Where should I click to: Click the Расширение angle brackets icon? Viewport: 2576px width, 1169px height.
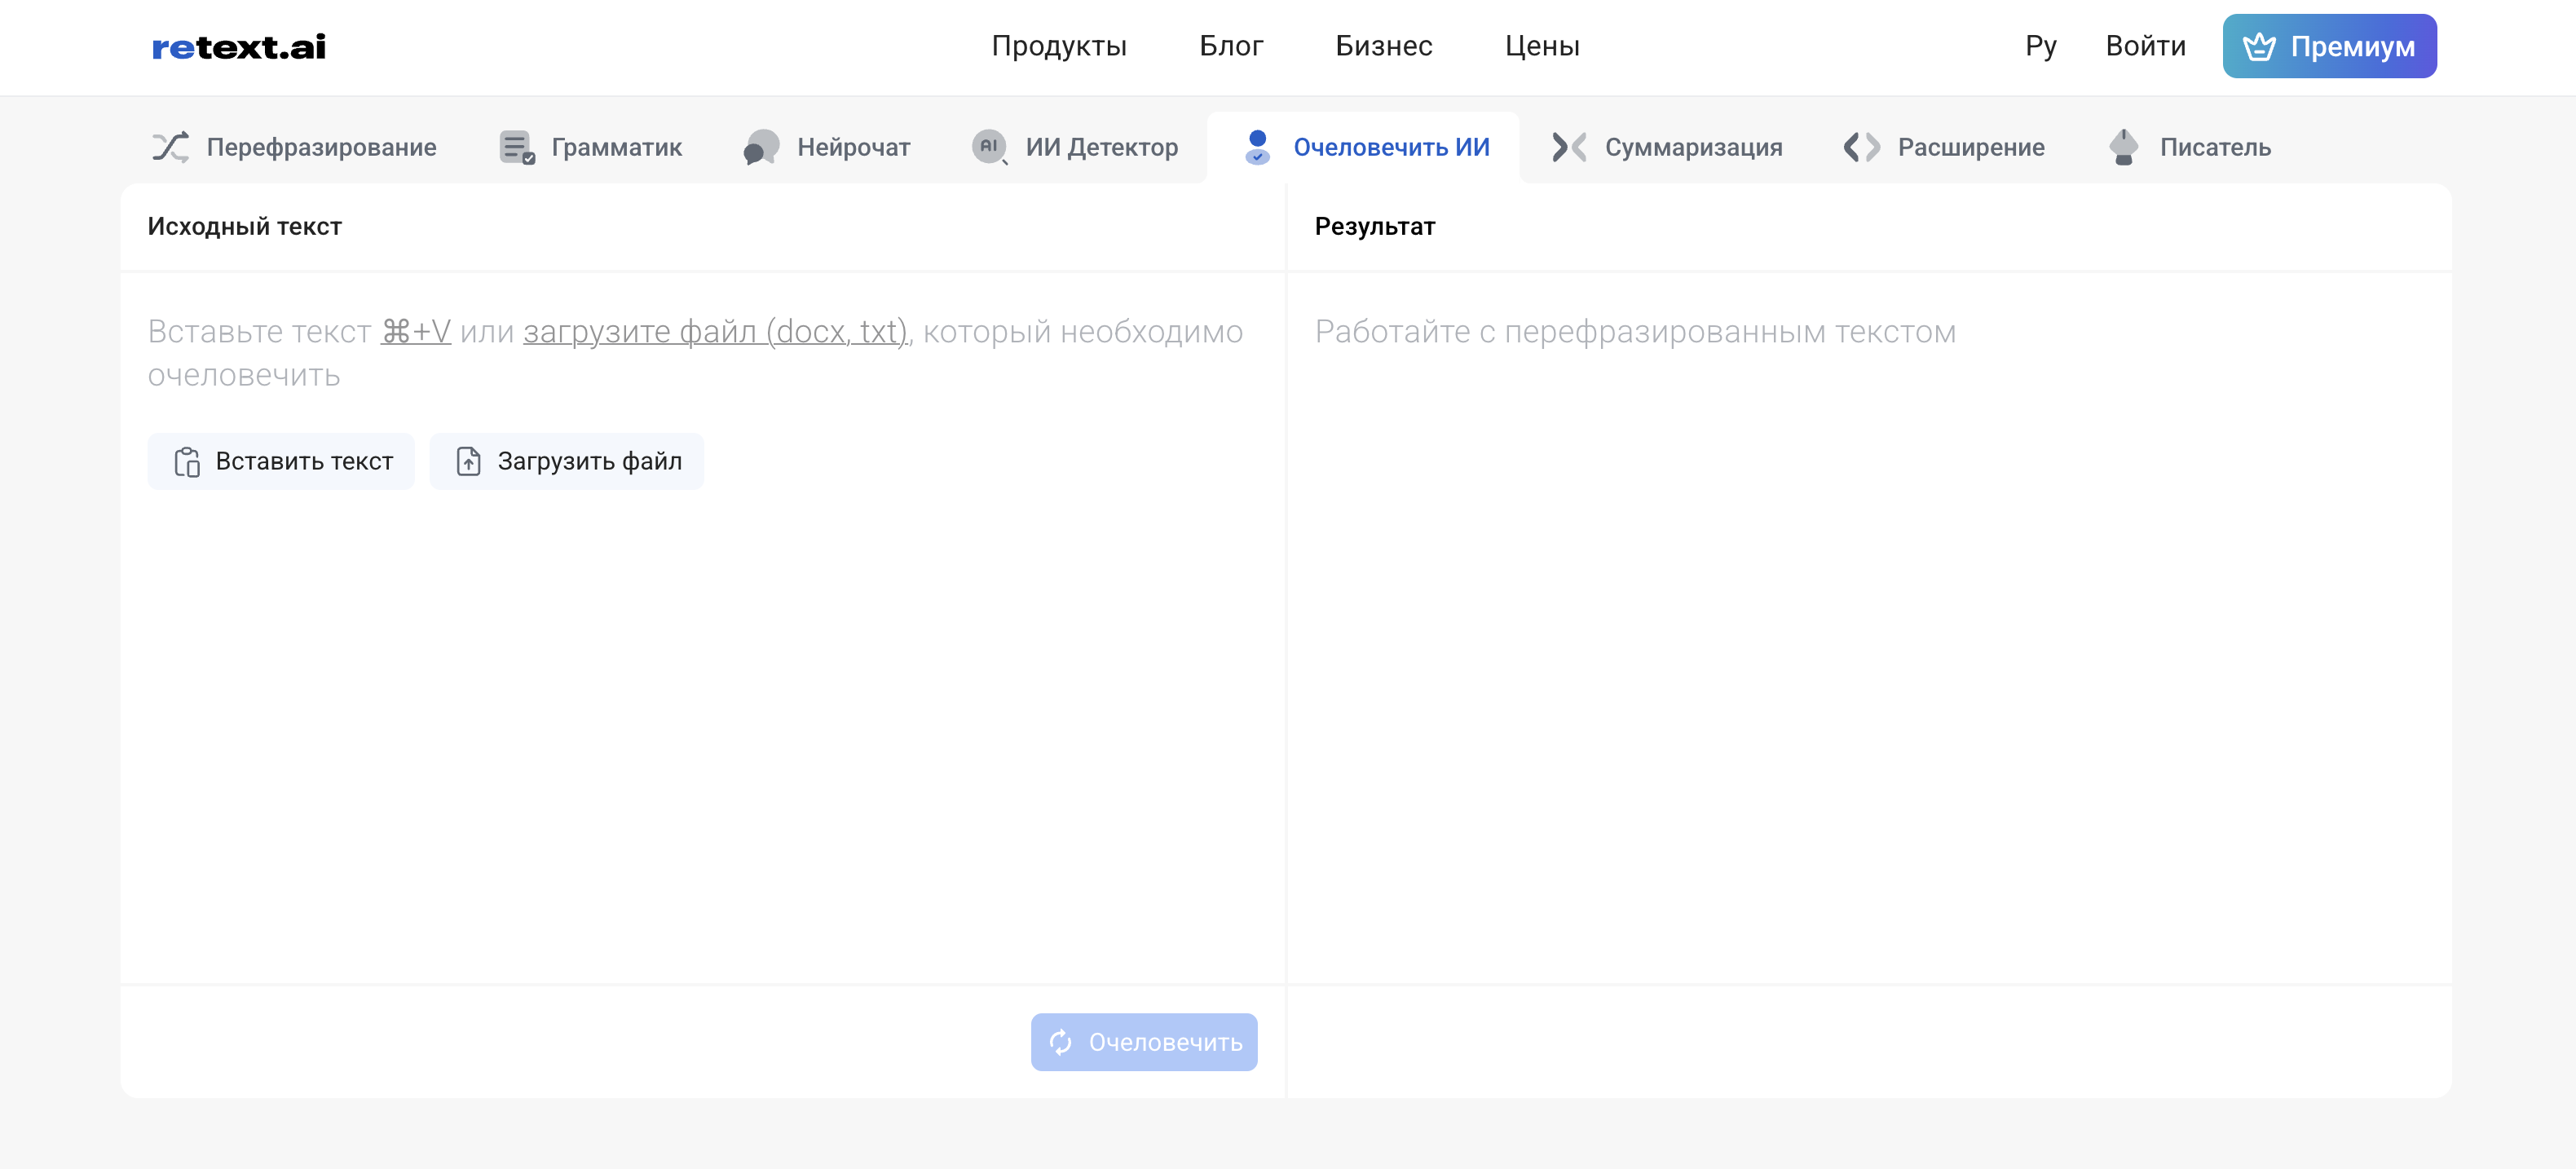point(1862,147)
